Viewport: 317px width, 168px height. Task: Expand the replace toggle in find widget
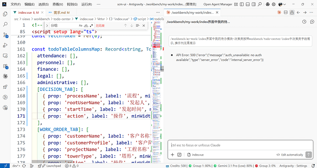(x=47, y=25)
